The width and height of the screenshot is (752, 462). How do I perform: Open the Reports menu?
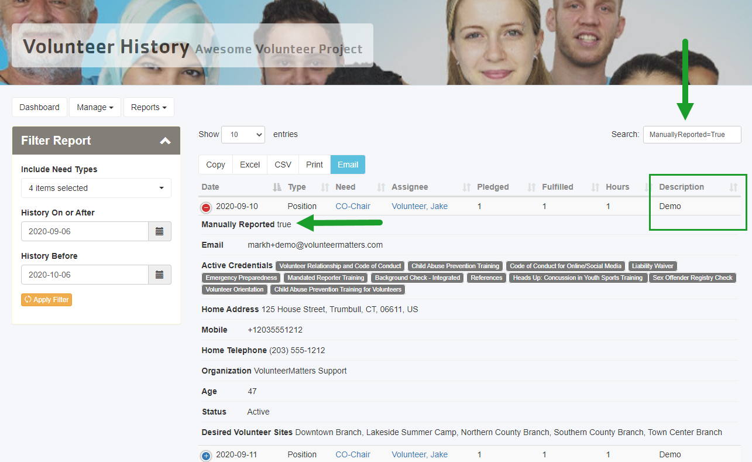click(x=149, y=107)
